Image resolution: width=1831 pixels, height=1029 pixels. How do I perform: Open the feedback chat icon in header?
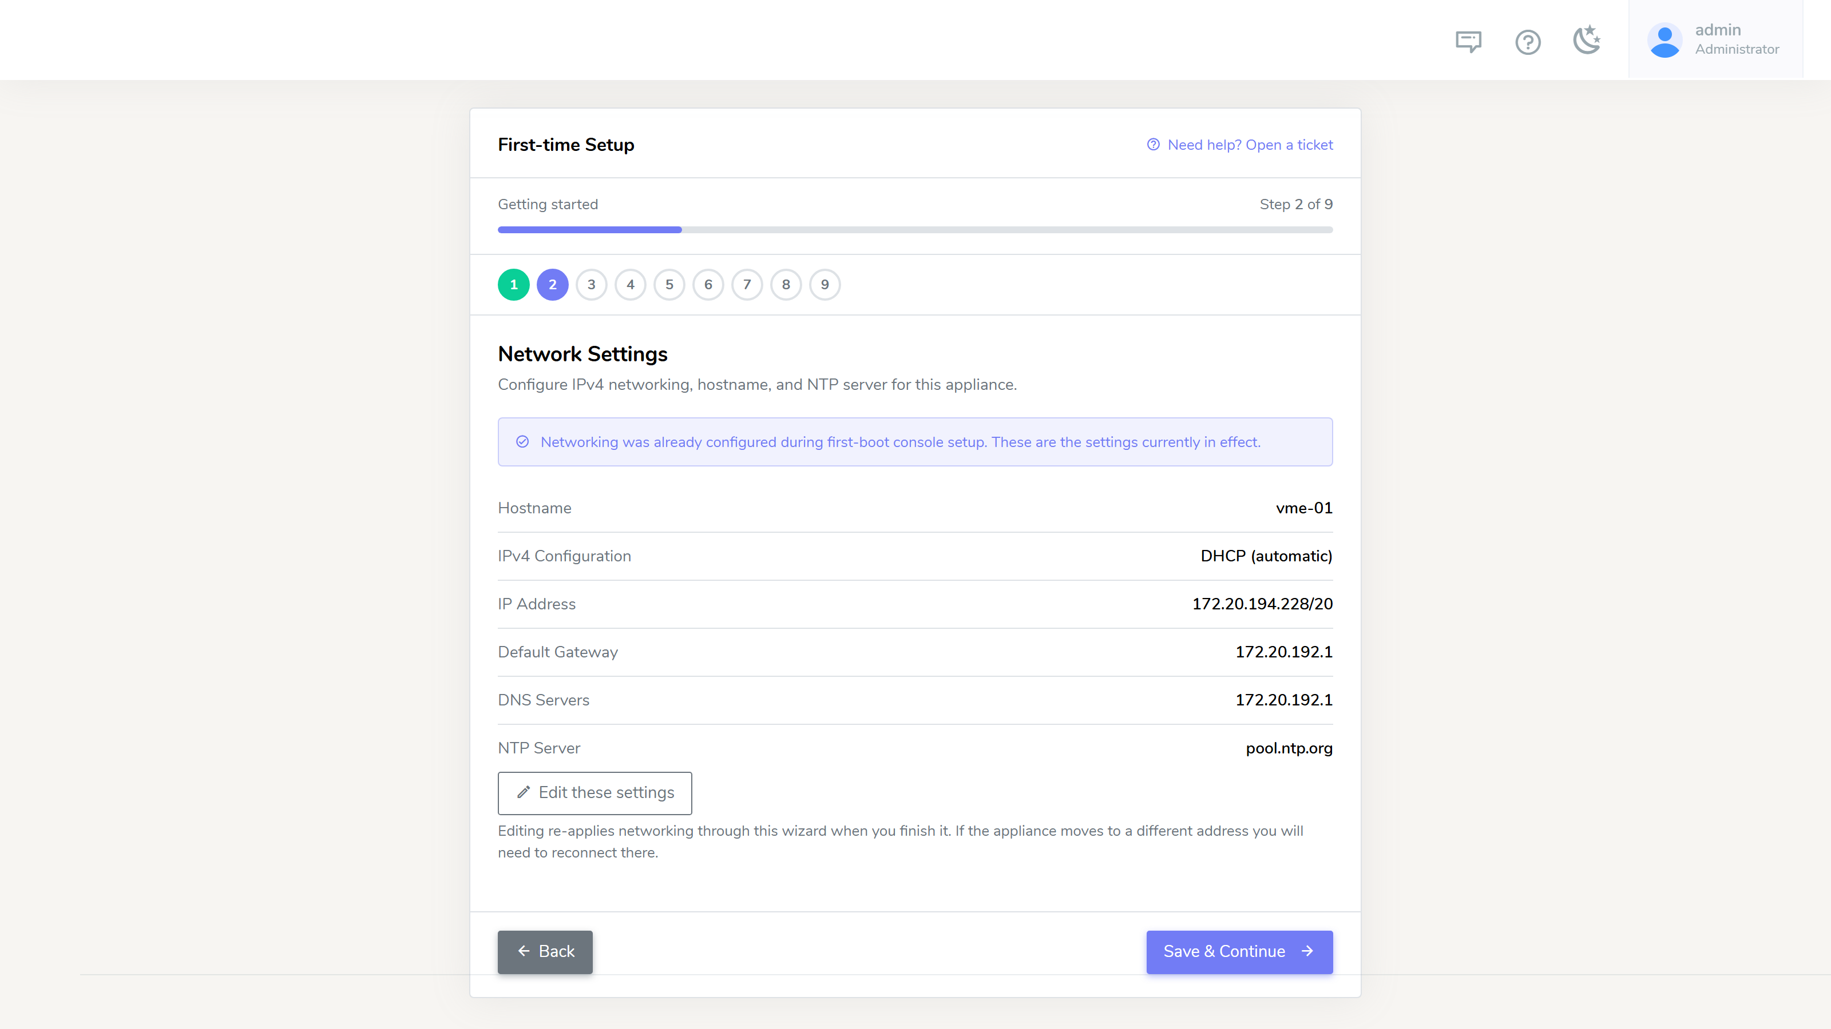tap(1468, 41)
